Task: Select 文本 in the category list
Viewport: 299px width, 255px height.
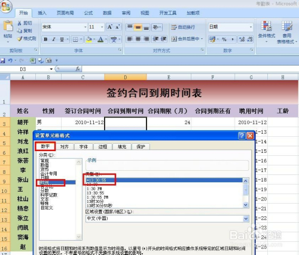Action: (x=45, y=199)
